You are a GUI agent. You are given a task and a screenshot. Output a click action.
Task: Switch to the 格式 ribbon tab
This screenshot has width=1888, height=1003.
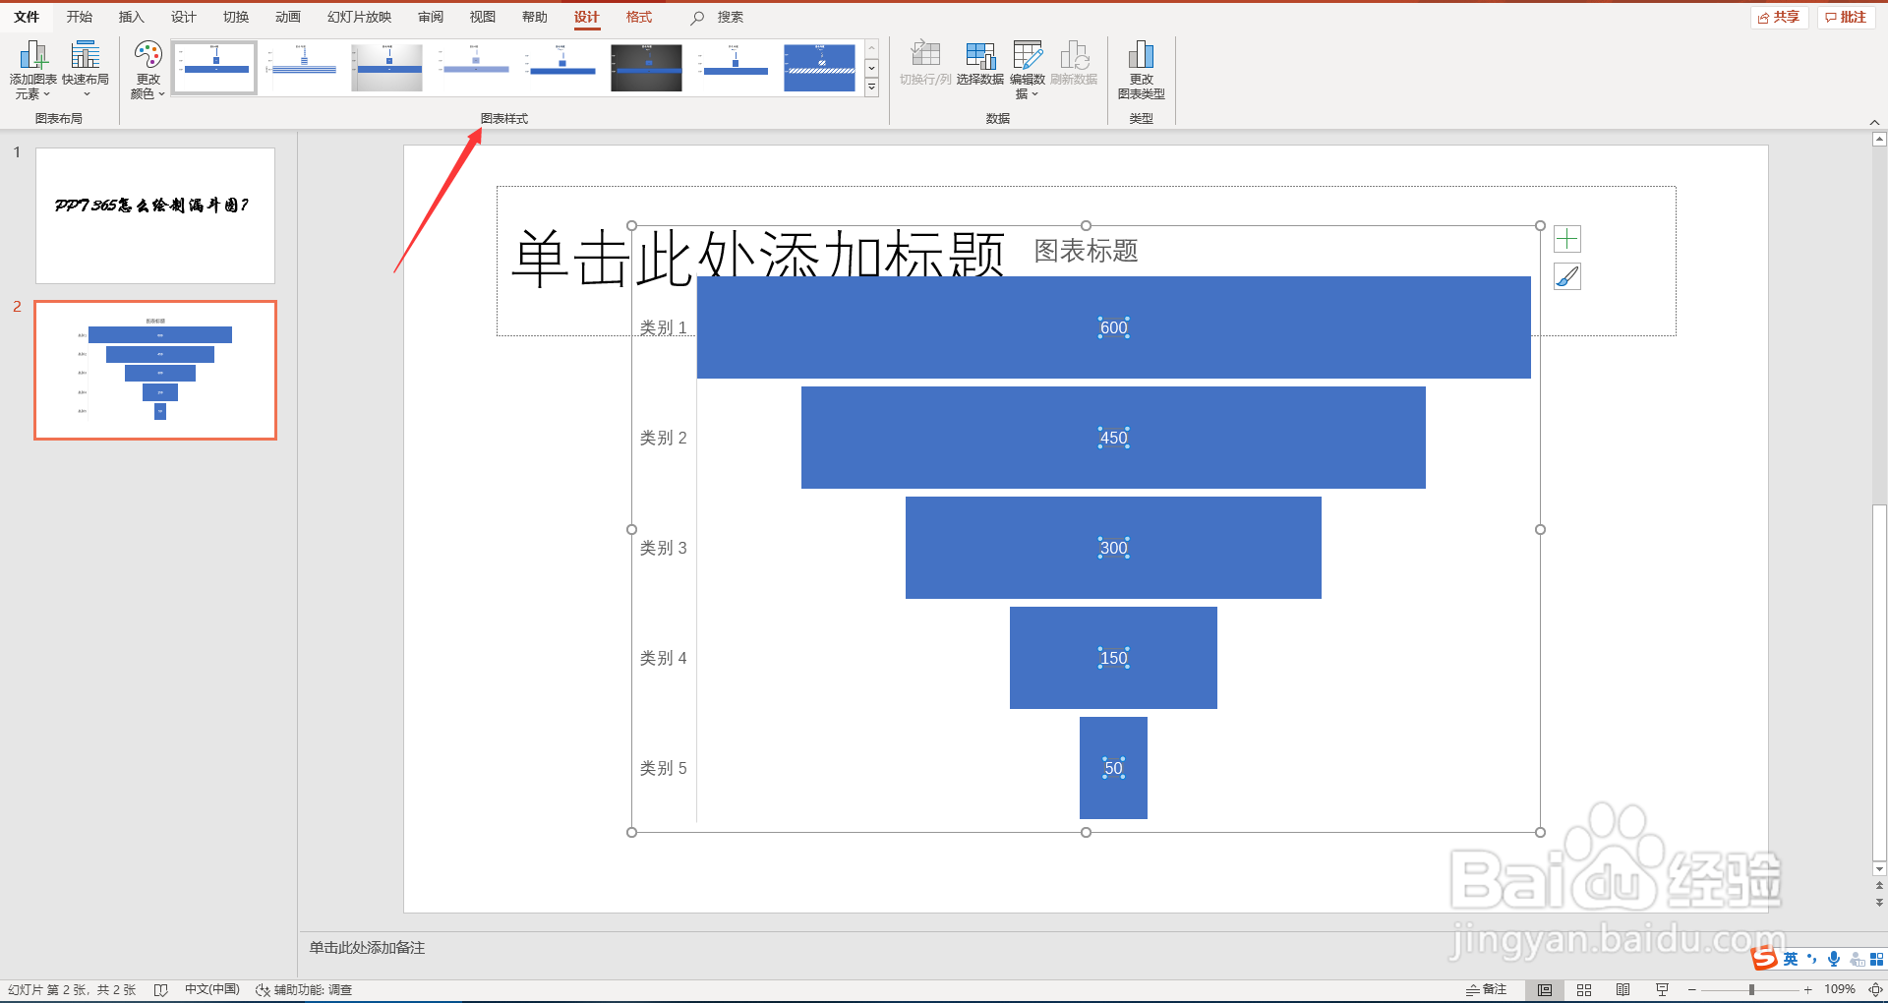pyautogui.click(x=638, y=17)
